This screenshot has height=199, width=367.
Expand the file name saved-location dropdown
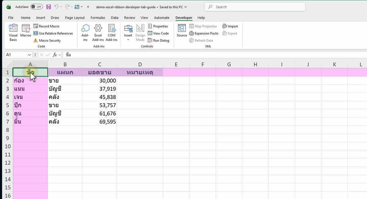186,7
